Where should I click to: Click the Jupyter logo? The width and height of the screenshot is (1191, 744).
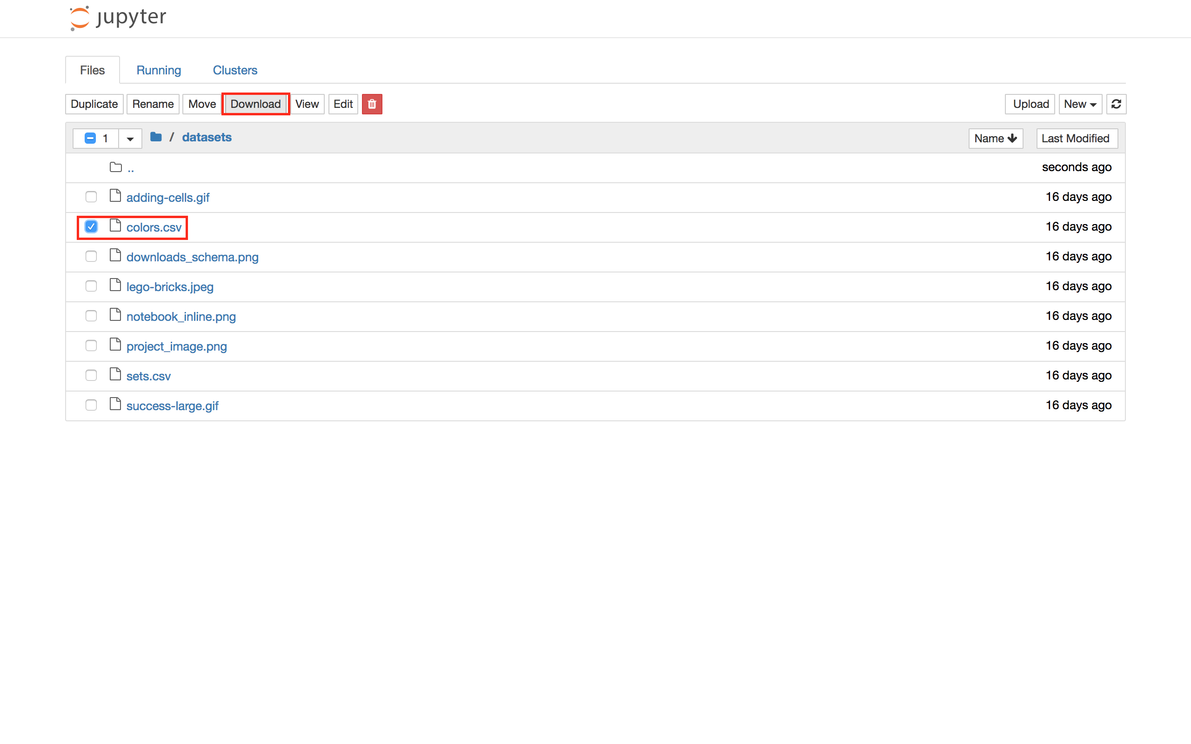point(118,18)
